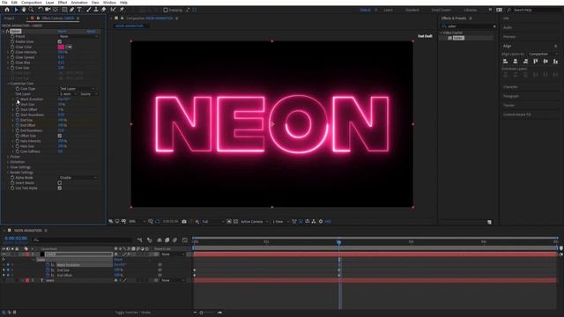Viewport: 564px width, 317px height.
Task: Toggle the Snapping checkbox in toolbar
Action: tap(166, 10)
